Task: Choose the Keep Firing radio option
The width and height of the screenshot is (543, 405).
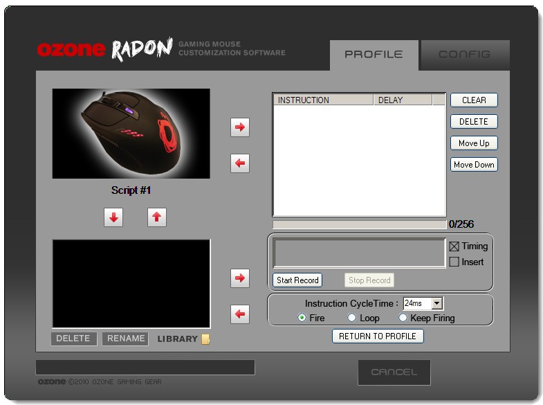Action: [x=403, y=318]
